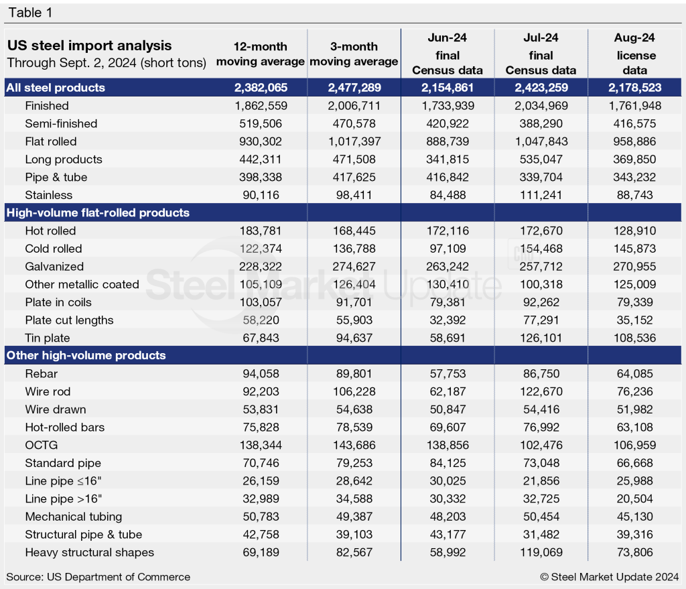Select the 'High-volume flat-rolled products' section header
The height and width of the screenshot is (589, 686).
click(x=98, y=212)
